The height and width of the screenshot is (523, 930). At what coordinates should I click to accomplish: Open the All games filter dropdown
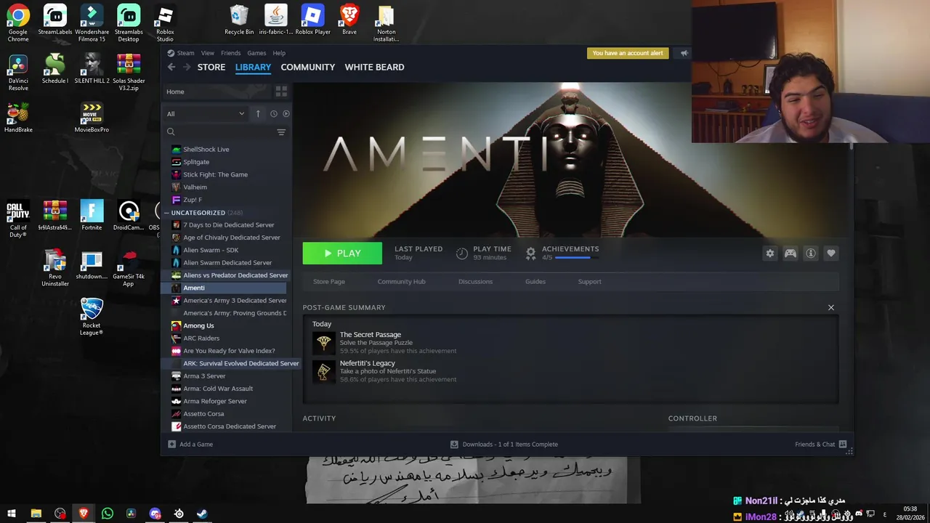click(206, 113)
